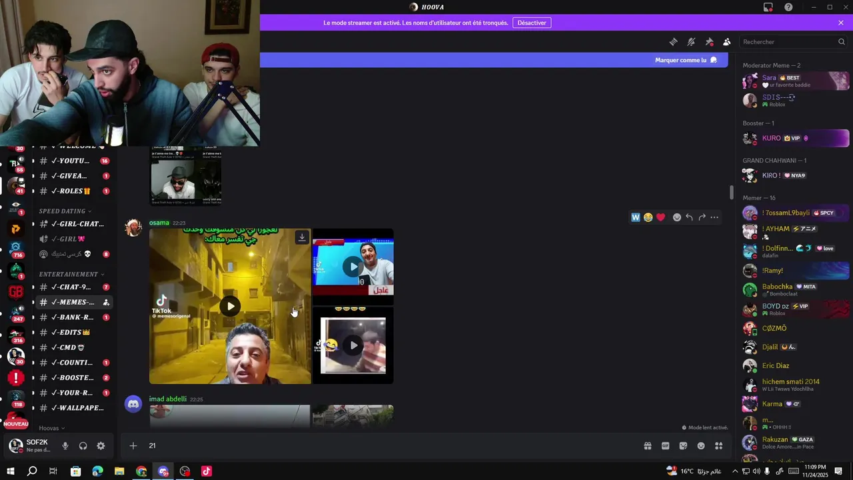Open the √-BANK-R... channel
The width and height of the screenshot is (853, 480).
(x=73, y=317)
